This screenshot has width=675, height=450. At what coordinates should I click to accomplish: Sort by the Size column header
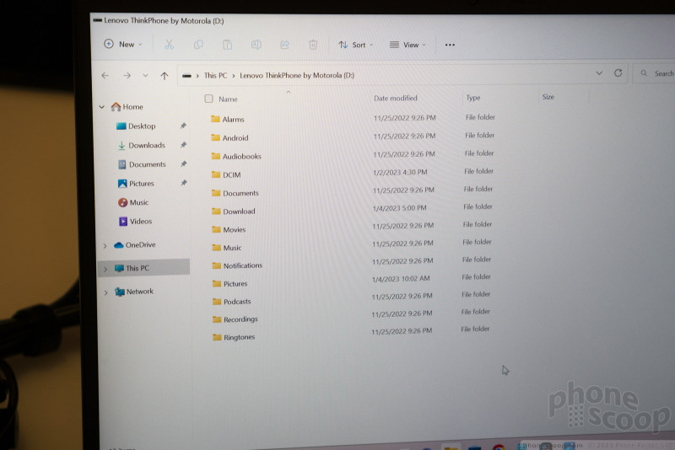(548, 97)
